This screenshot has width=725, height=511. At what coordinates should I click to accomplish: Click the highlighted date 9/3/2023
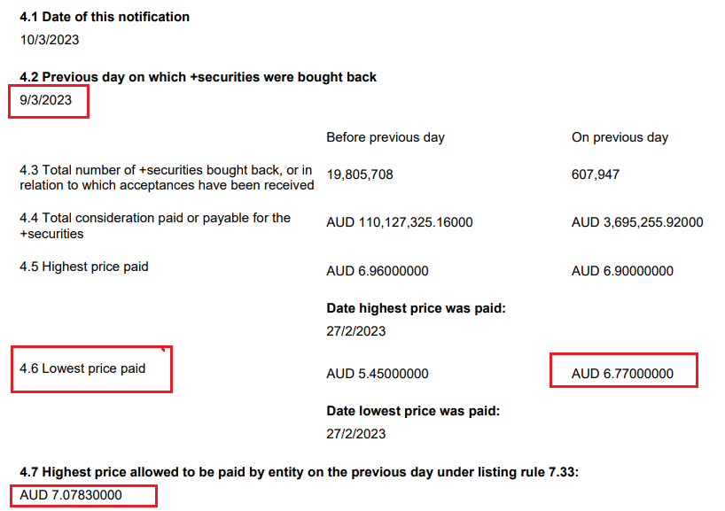[x=46, y=100]
